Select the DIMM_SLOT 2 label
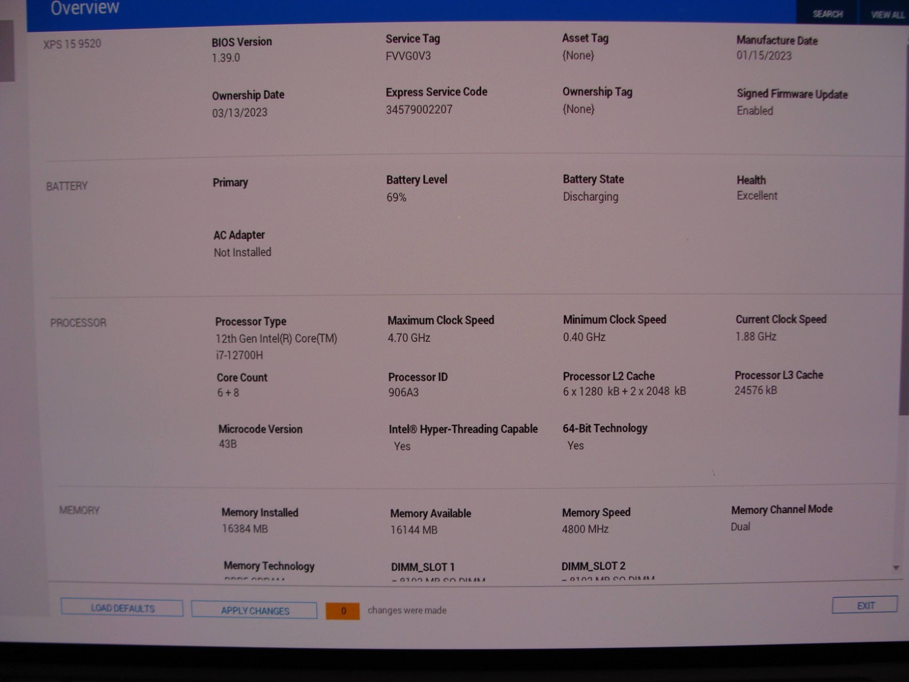This screenshot has height=682, width=909. click(593, 566)
